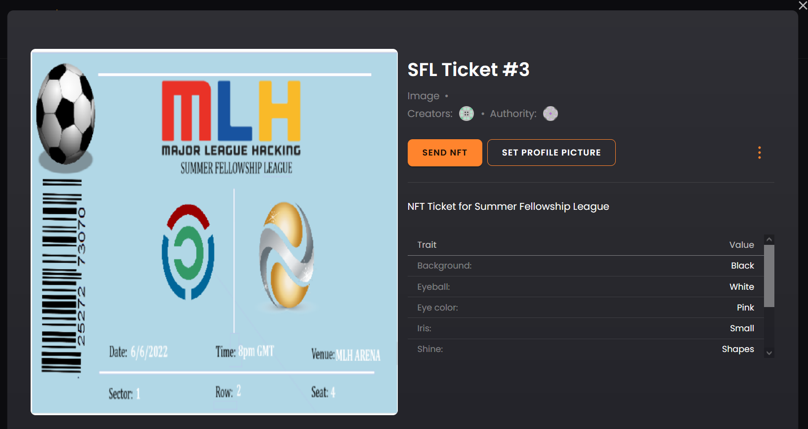The width and height of the screenshot is (808, 429).
Task: Click the 'Image' type label
Action: pyautogui.click(x=423, y=96)
